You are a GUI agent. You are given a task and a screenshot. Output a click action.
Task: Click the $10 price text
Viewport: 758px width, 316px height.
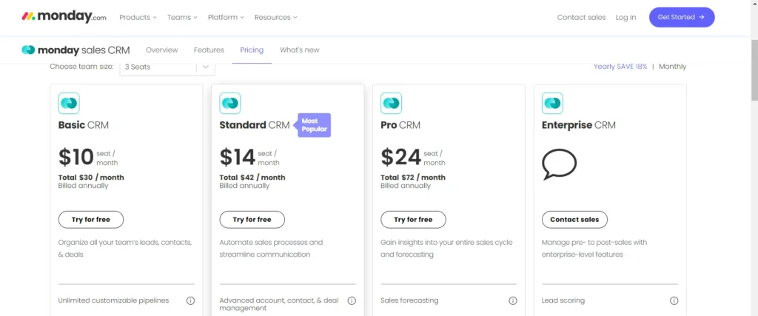(76, 157)
